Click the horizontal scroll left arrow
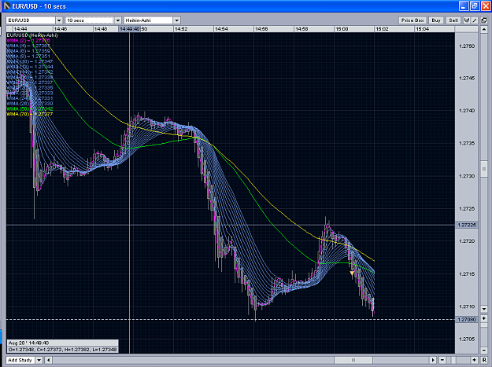This screenshot has width=492, height=367. [x=48, y=360]
